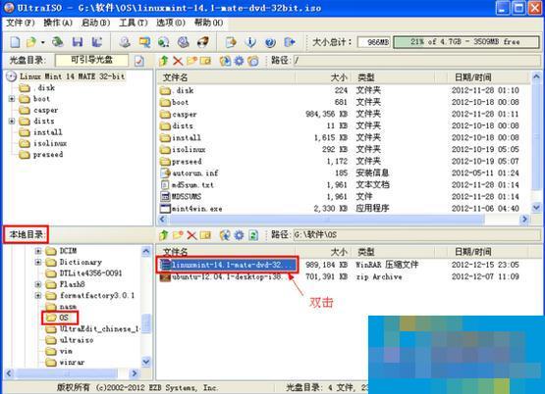Open the 帮助(H) menu
545x394 pixels.
[208, 23]
